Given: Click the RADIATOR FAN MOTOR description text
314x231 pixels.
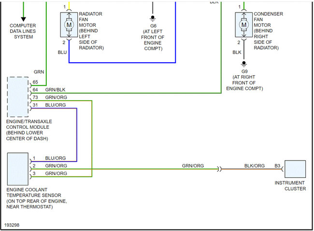Looking at the screenshot, I should (91, 31).
